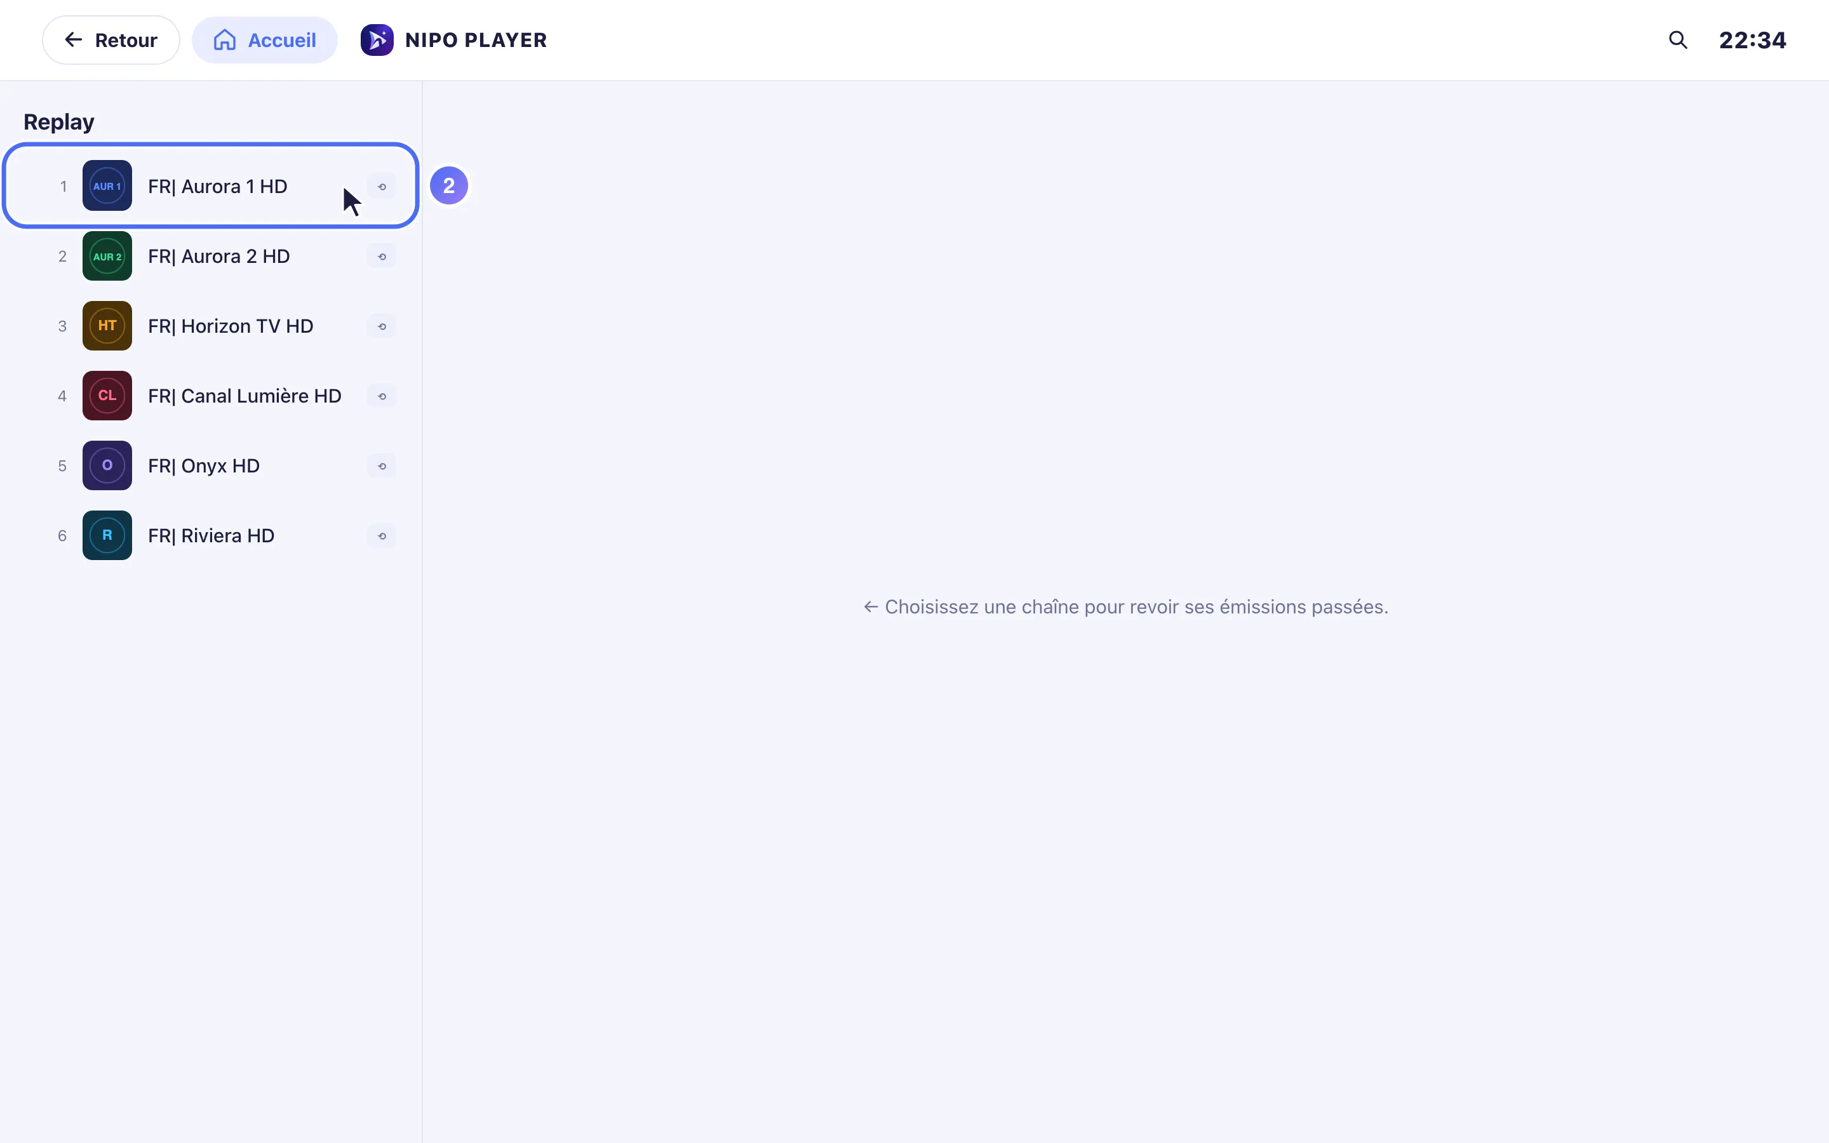The image size is (1829, 1143).
Task: Go back with the Retour button
Action: 111,40
